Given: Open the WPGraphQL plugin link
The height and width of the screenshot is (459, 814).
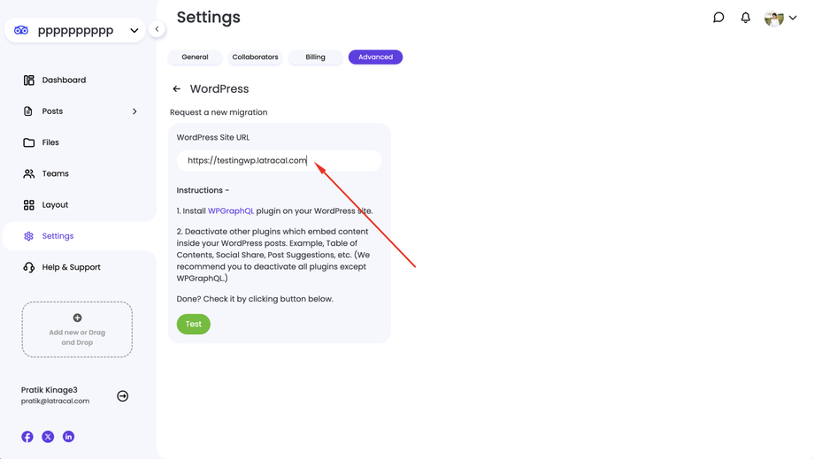Looking at the screenshot, I should tap(231, 211).
